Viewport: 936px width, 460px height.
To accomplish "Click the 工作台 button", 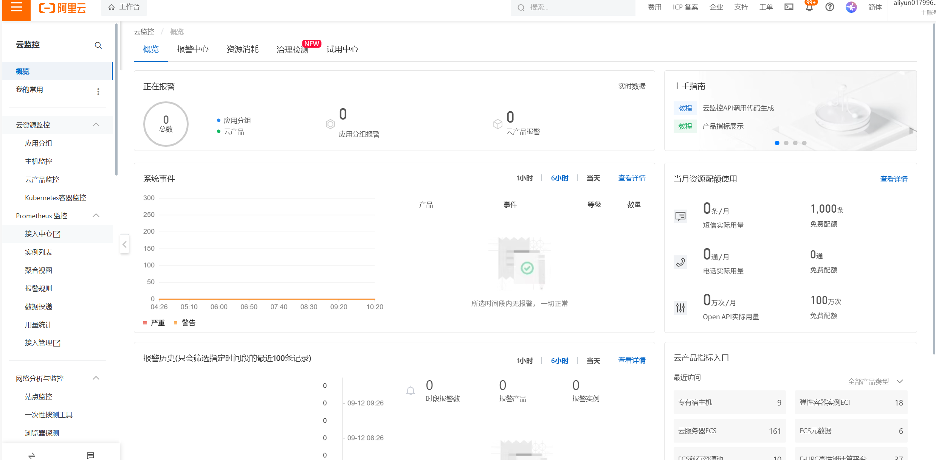I will [x=124, y=7].
